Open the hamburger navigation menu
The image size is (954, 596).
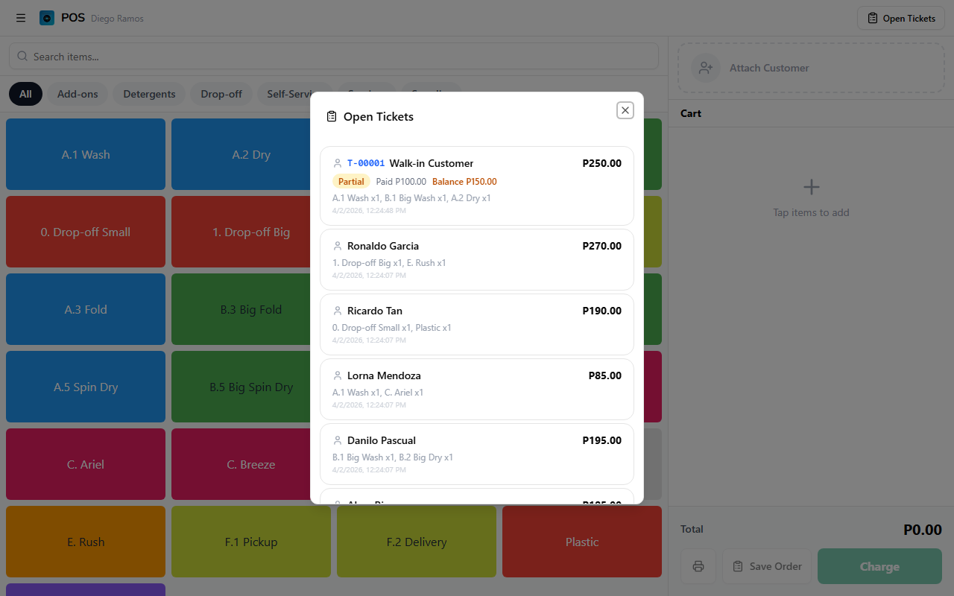click(x=21, y=18)
